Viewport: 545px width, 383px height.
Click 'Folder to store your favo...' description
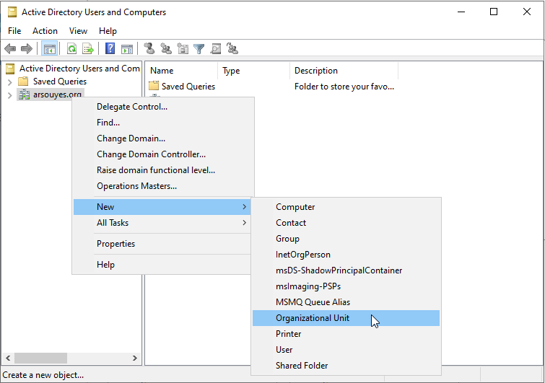click(344, 87)
